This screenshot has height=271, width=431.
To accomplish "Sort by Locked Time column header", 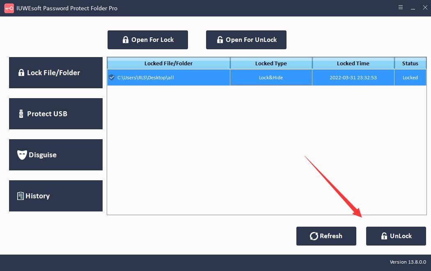I will [353, 64].
